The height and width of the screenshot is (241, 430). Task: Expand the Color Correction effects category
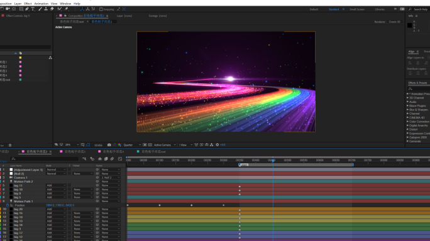click(x=407, y=122)
